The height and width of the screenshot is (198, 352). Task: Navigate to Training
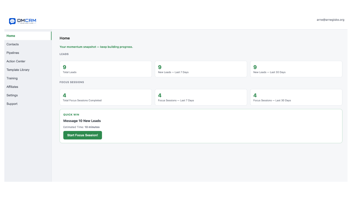click(28, 78)
